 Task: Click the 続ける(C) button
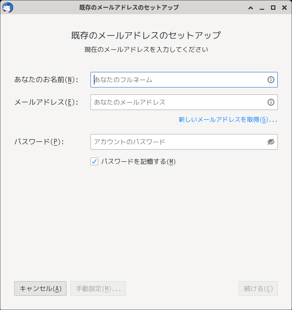(258, 288)
